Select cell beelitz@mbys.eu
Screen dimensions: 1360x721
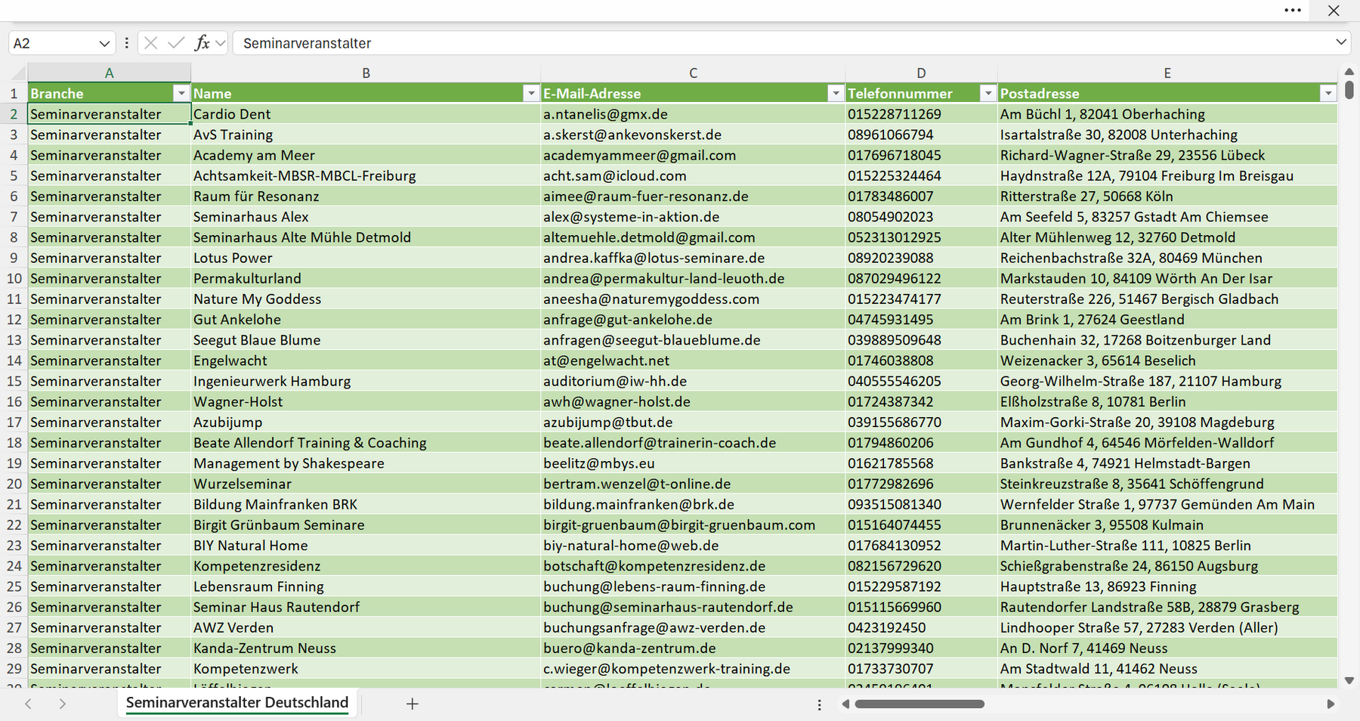tap(694, 463)
